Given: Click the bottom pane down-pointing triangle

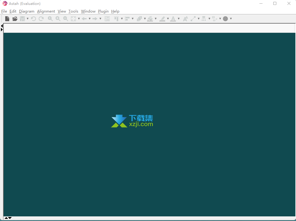Looking at the screenshot, I should (x=10, y=218).
